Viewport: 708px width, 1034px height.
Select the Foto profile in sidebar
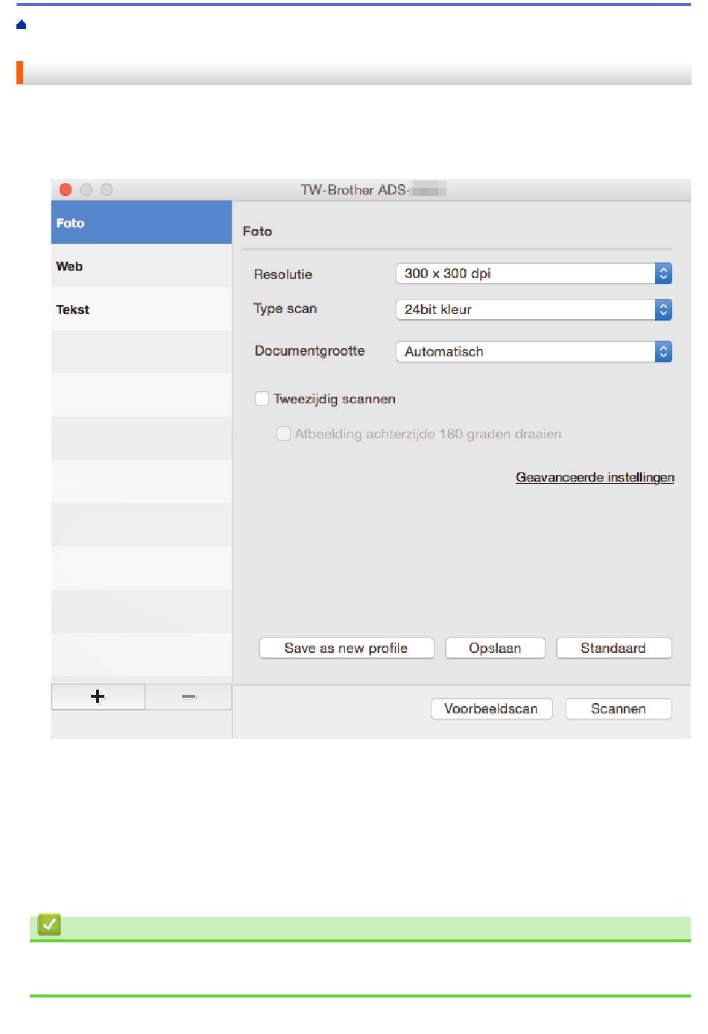141,223
